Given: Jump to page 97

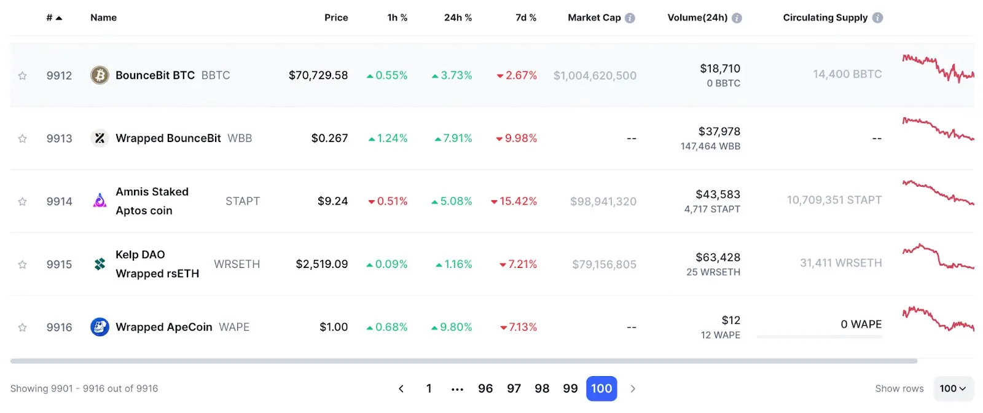Looking at the screenshot, I should 514,388.
